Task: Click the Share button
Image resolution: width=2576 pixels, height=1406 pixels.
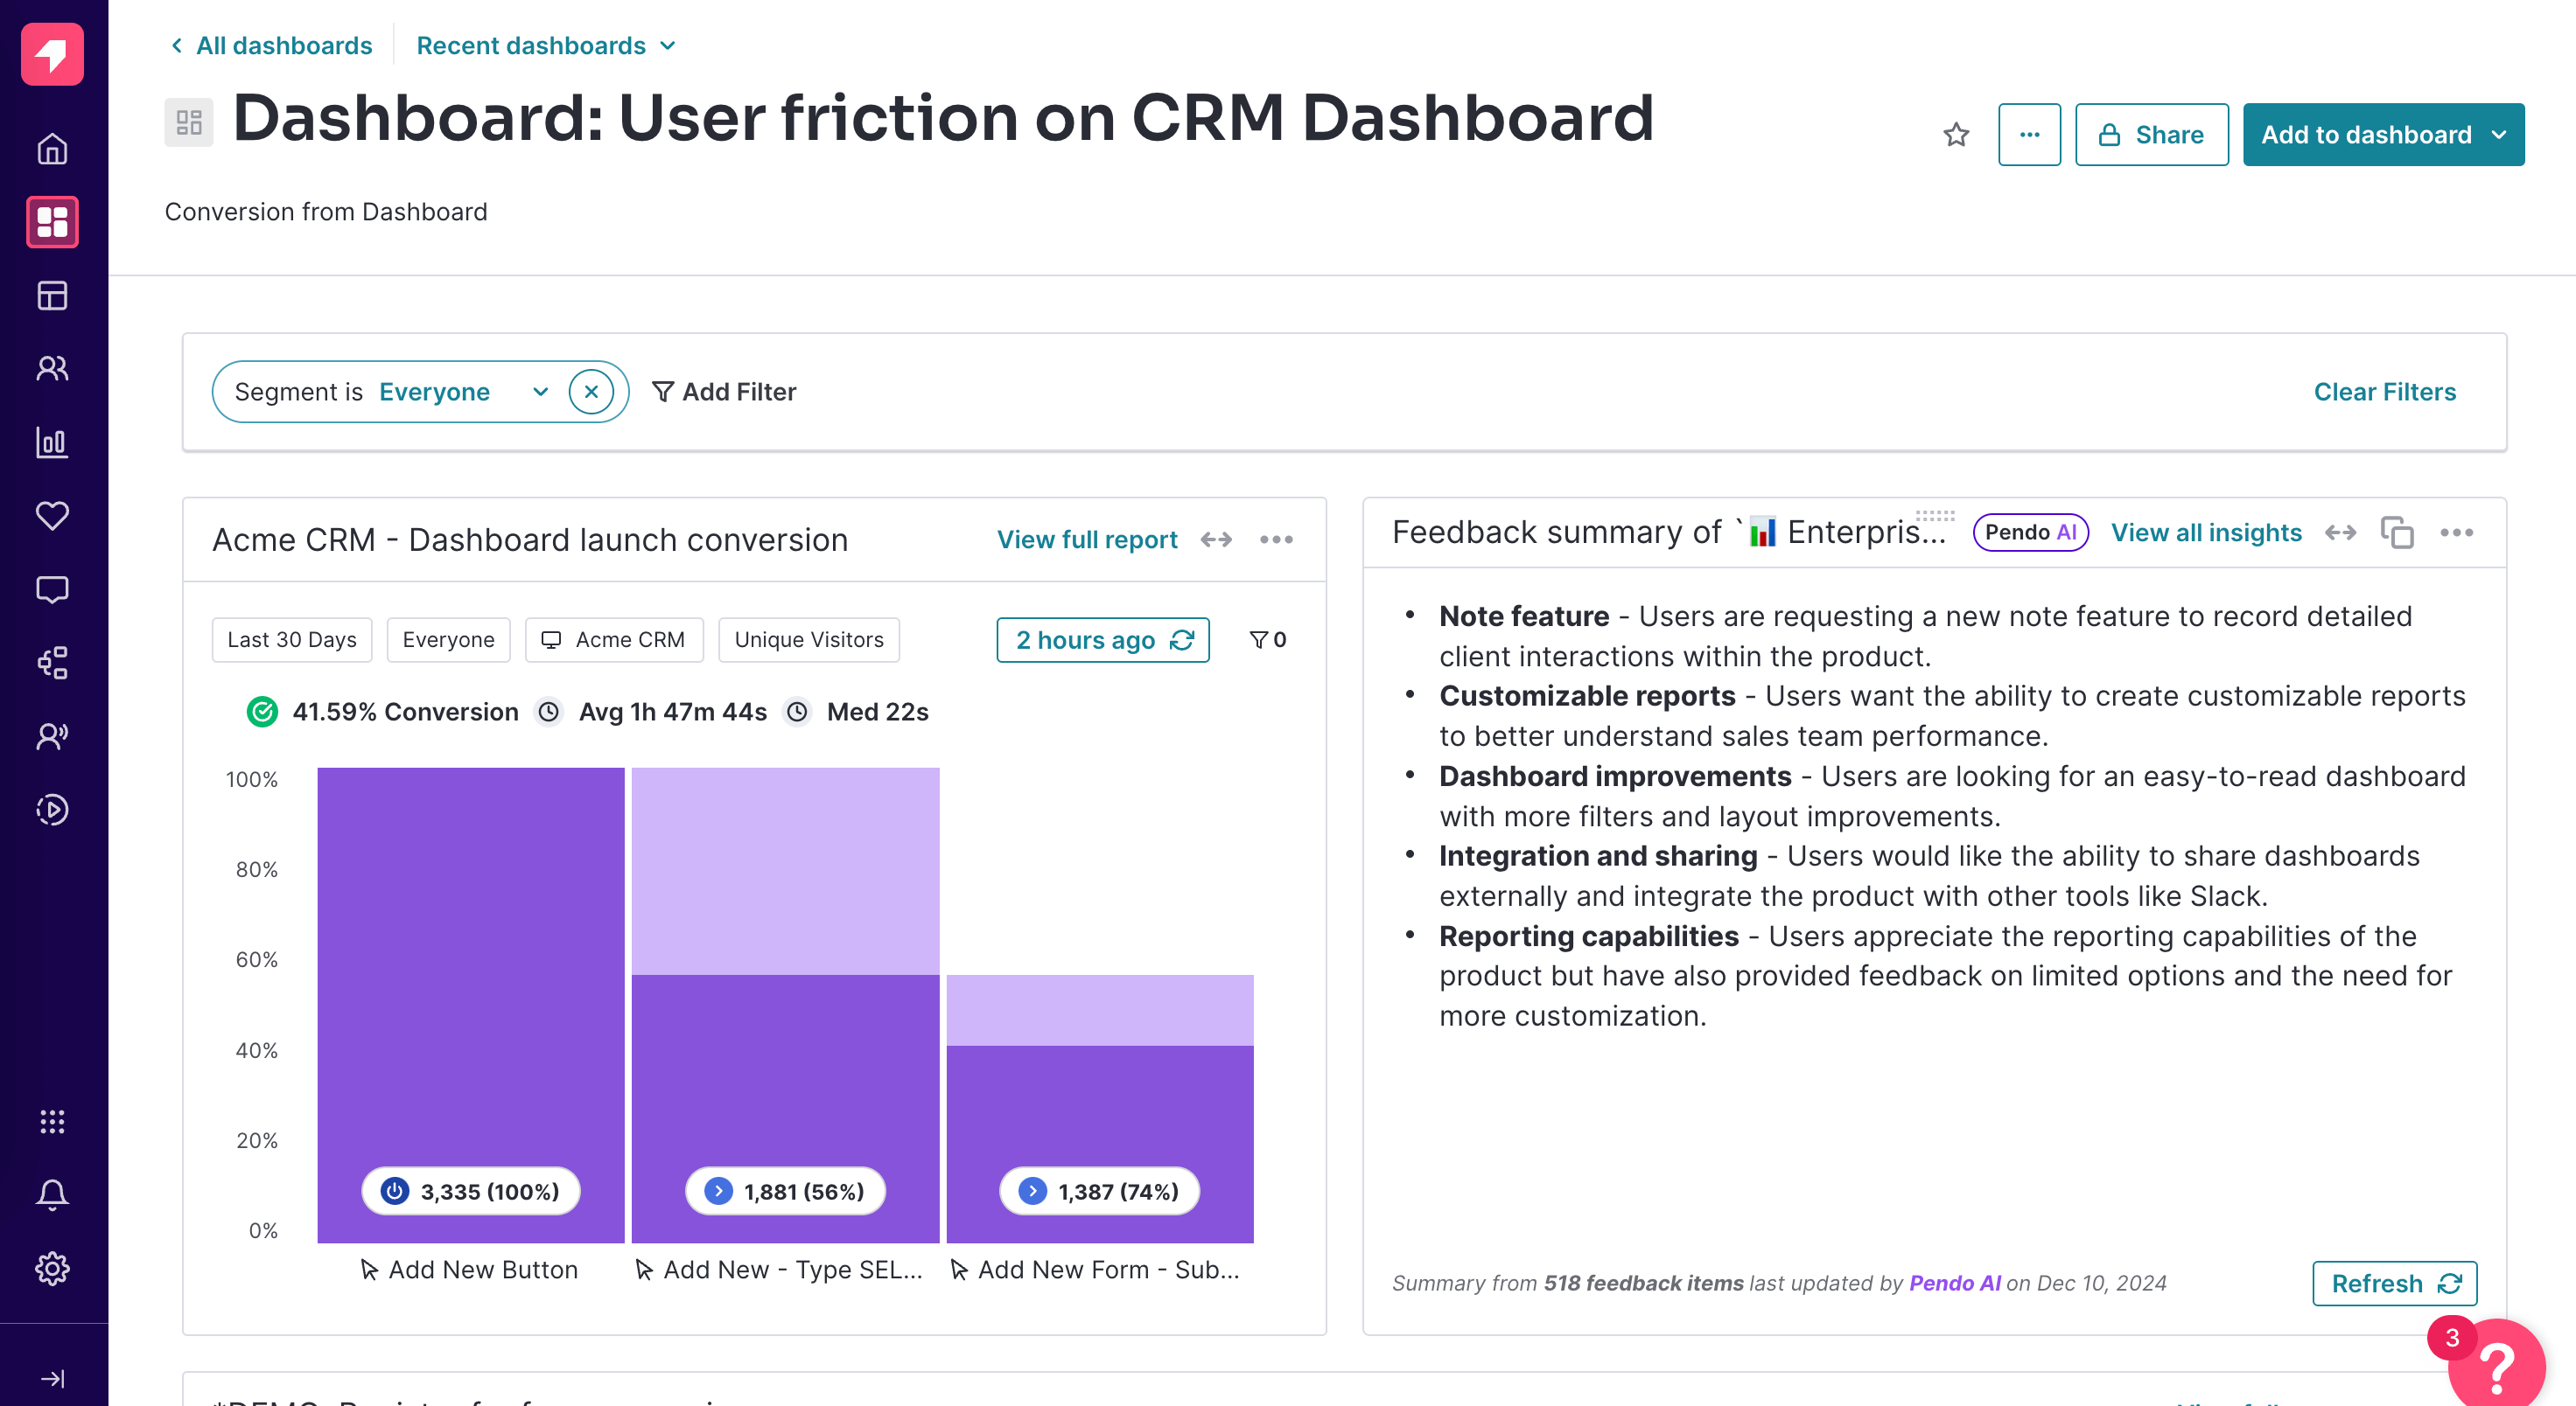Action: [2151, 134]
